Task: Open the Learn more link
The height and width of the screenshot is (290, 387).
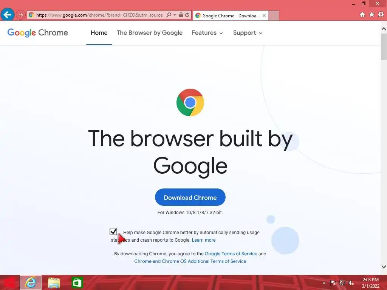Action: click(204, 240)
